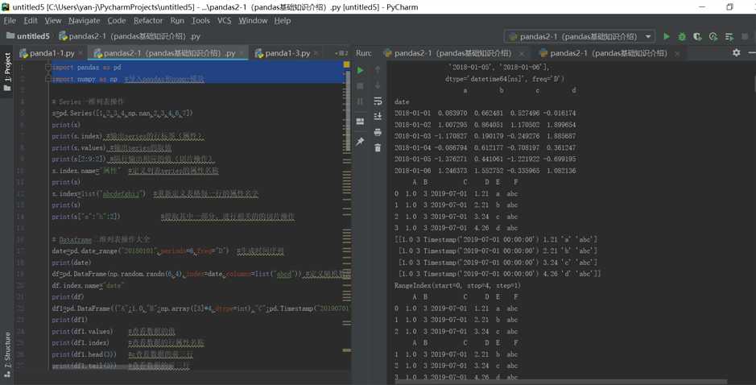Click the '2018-01-01' row in console output
This screenshot has width=756, height=385.
point(485,113)
